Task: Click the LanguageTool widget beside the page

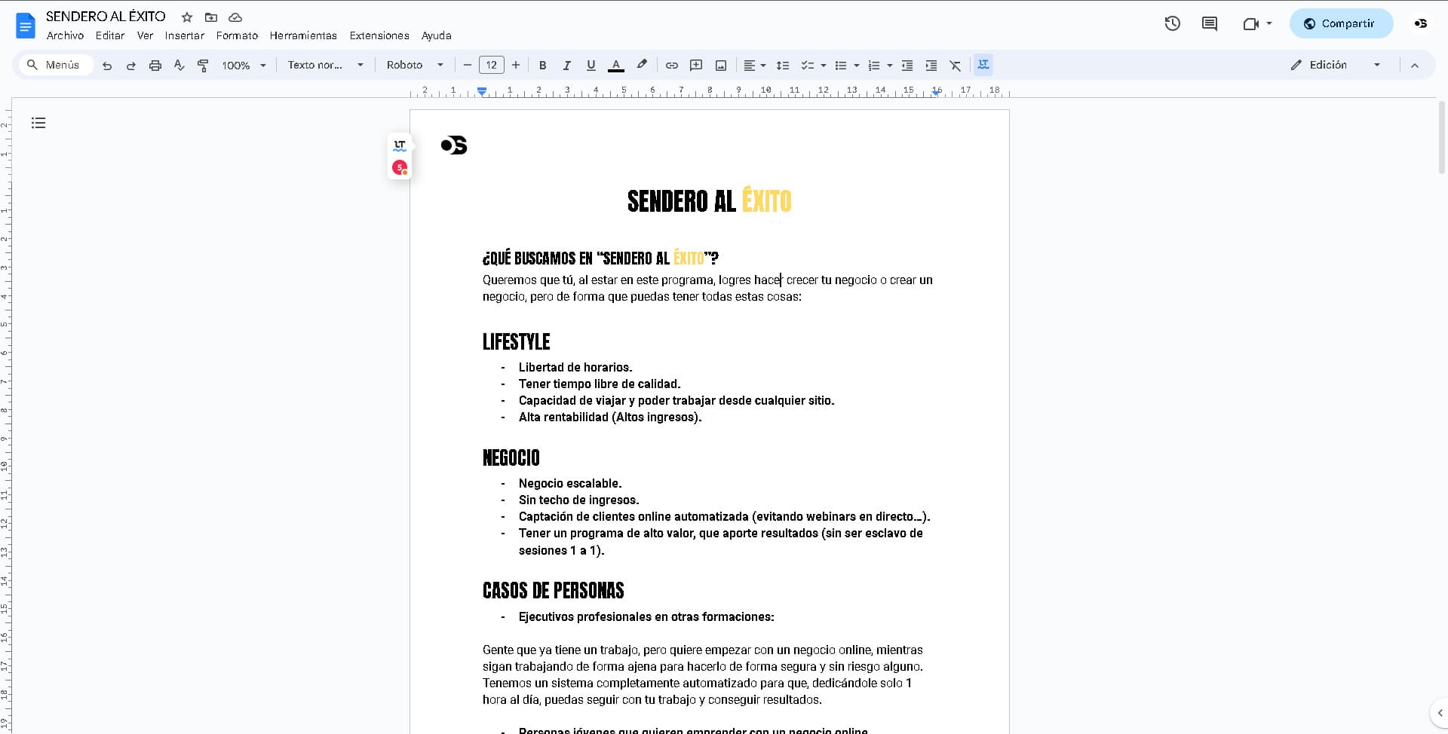Action: click(400, 145)
